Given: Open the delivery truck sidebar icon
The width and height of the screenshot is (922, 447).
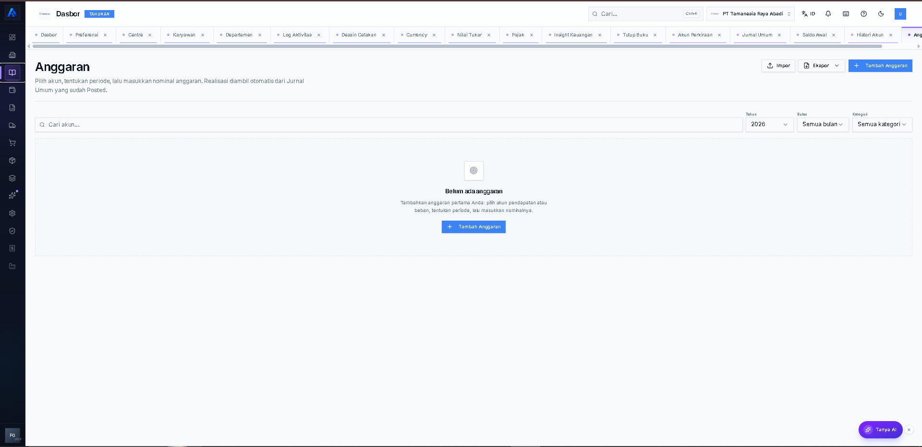Looking at the screenshot, I should coord(12,125).
